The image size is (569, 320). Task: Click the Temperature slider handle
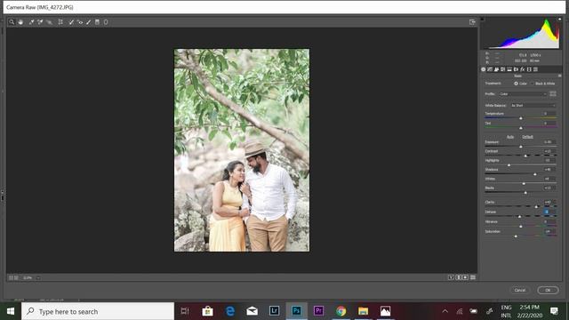(521, 118)
